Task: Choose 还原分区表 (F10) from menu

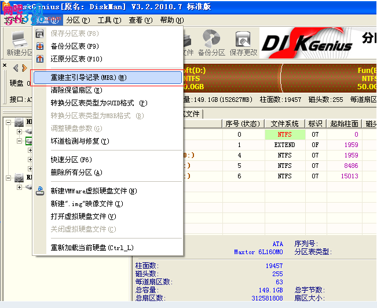Action: tap(108, 59)
